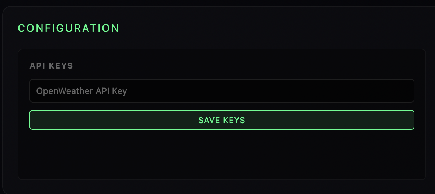435x194 pixels.
Task: Hit the green-outlined Save Keys button
Action: [x=222, y=120]
